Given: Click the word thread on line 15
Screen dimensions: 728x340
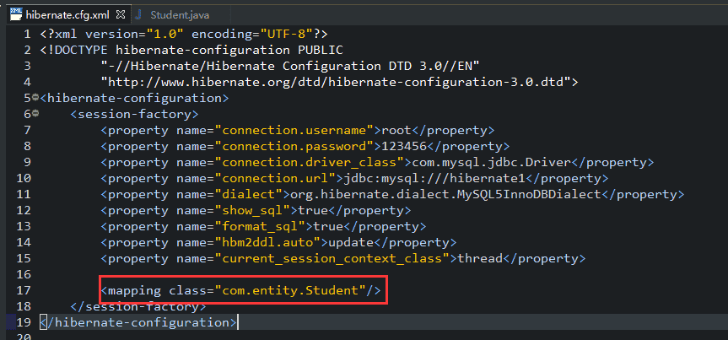Looking at the screenshot, I should pos(479,258).
